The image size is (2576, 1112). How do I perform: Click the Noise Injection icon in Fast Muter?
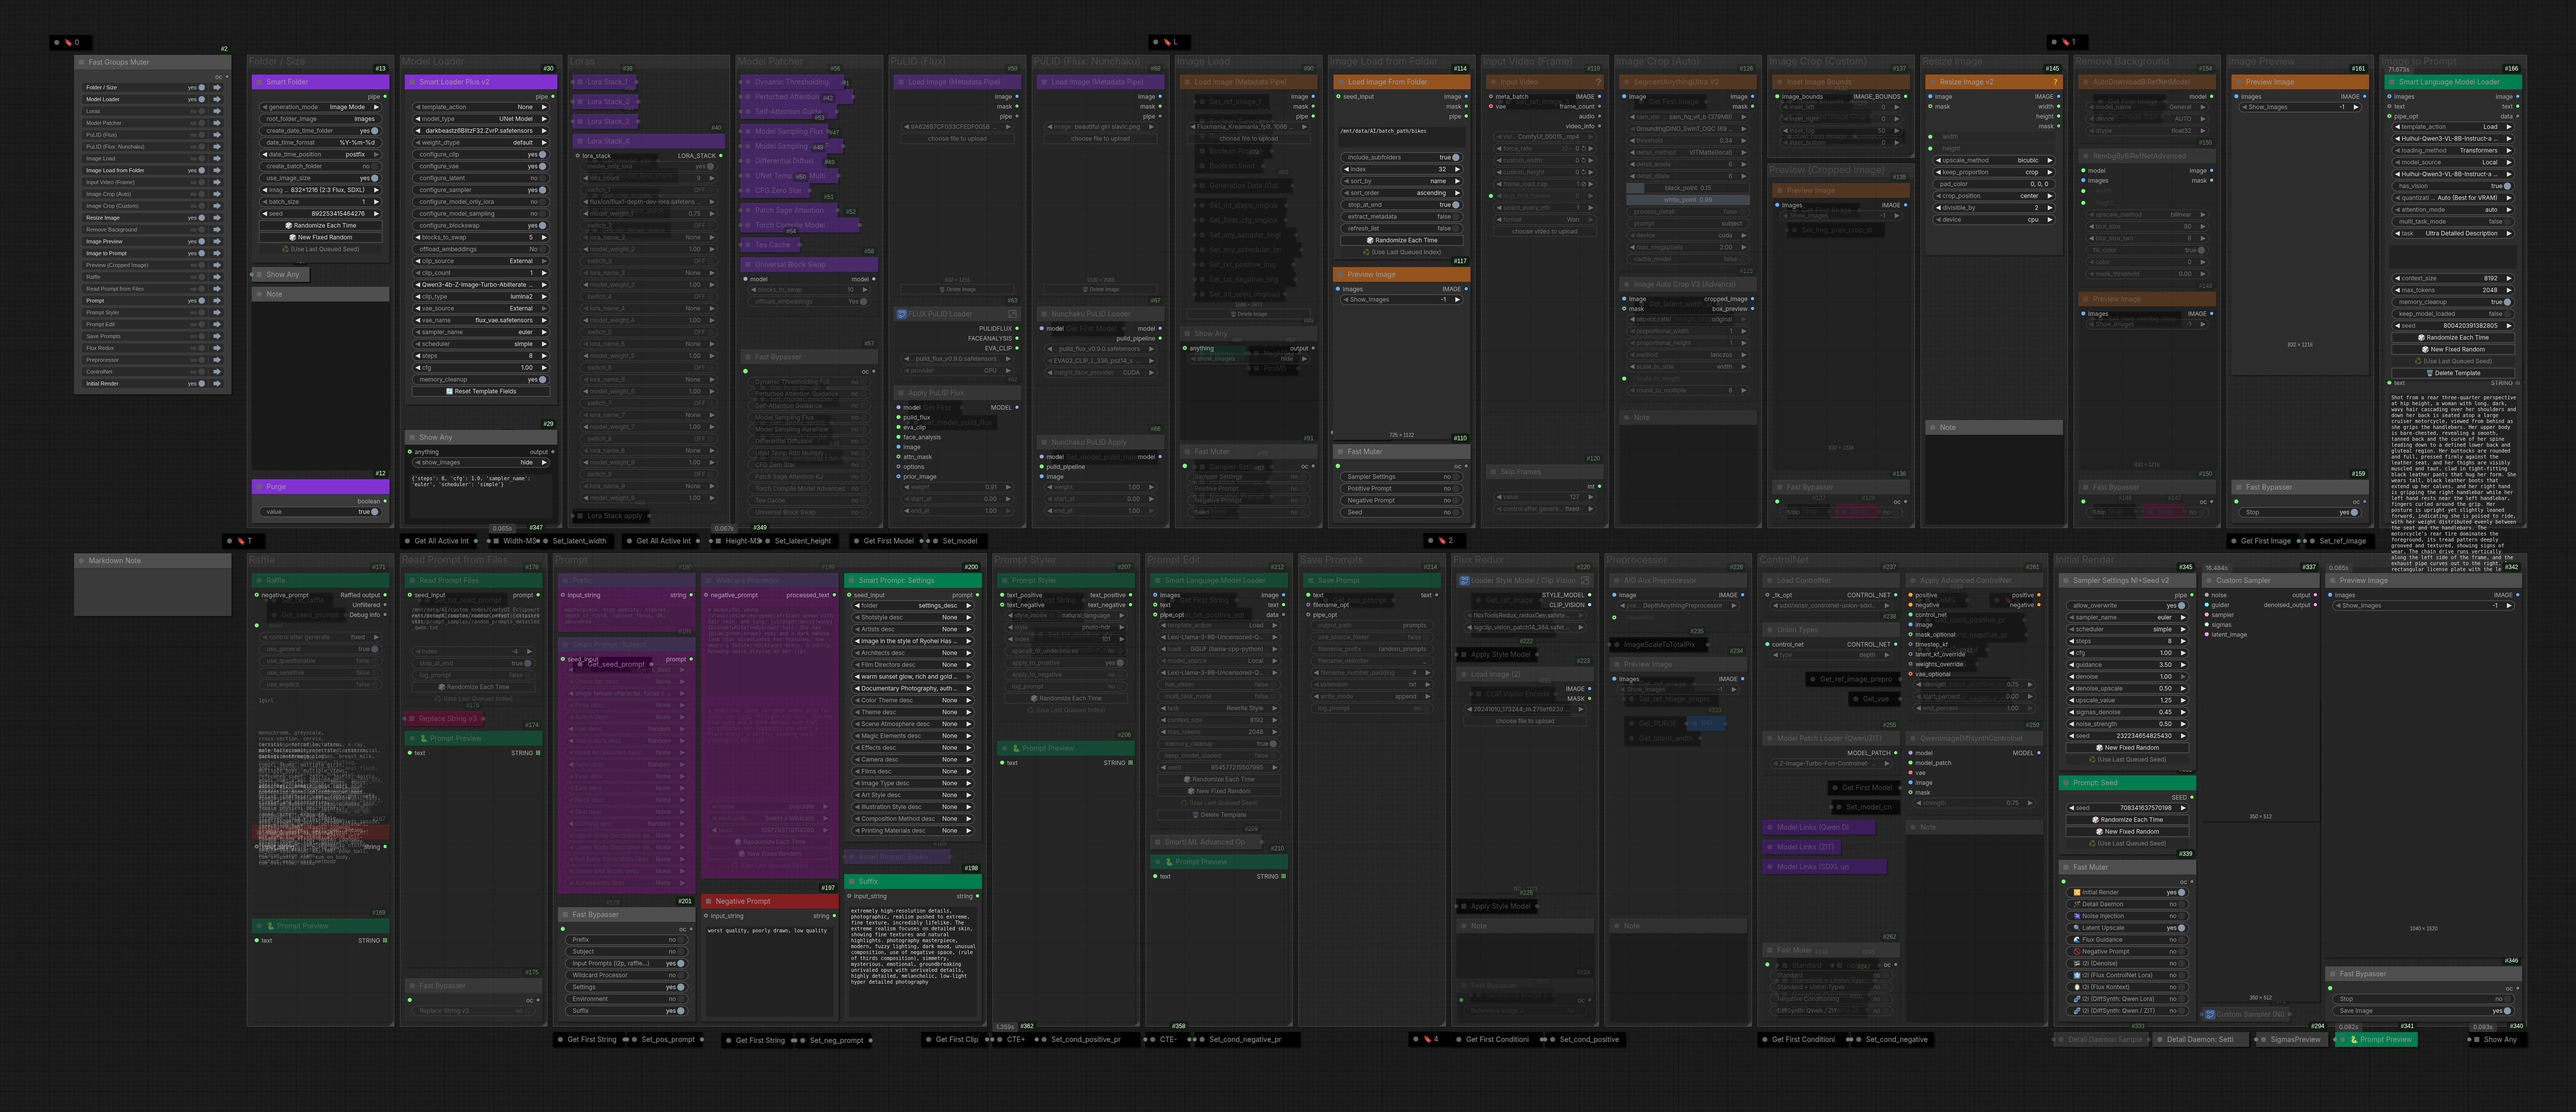[2077, 916]
